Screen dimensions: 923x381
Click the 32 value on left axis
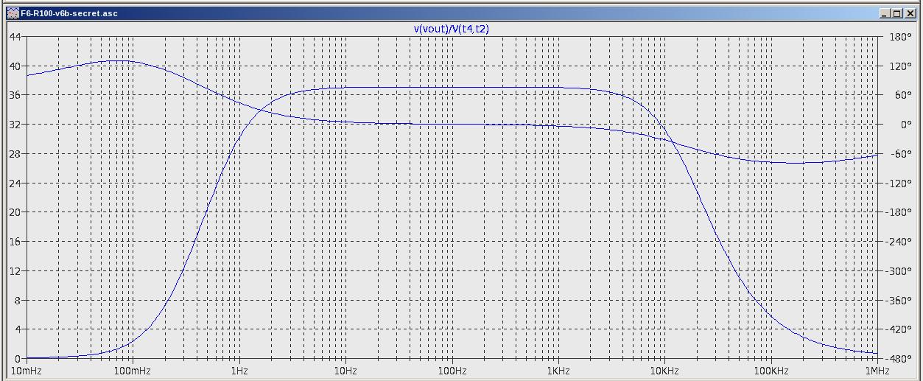(15, 125)
